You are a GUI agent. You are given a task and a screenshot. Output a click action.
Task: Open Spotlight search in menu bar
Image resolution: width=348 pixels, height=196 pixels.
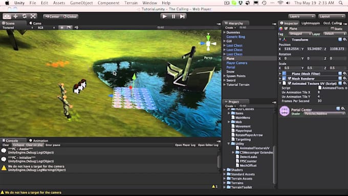[x=341, y=3]
